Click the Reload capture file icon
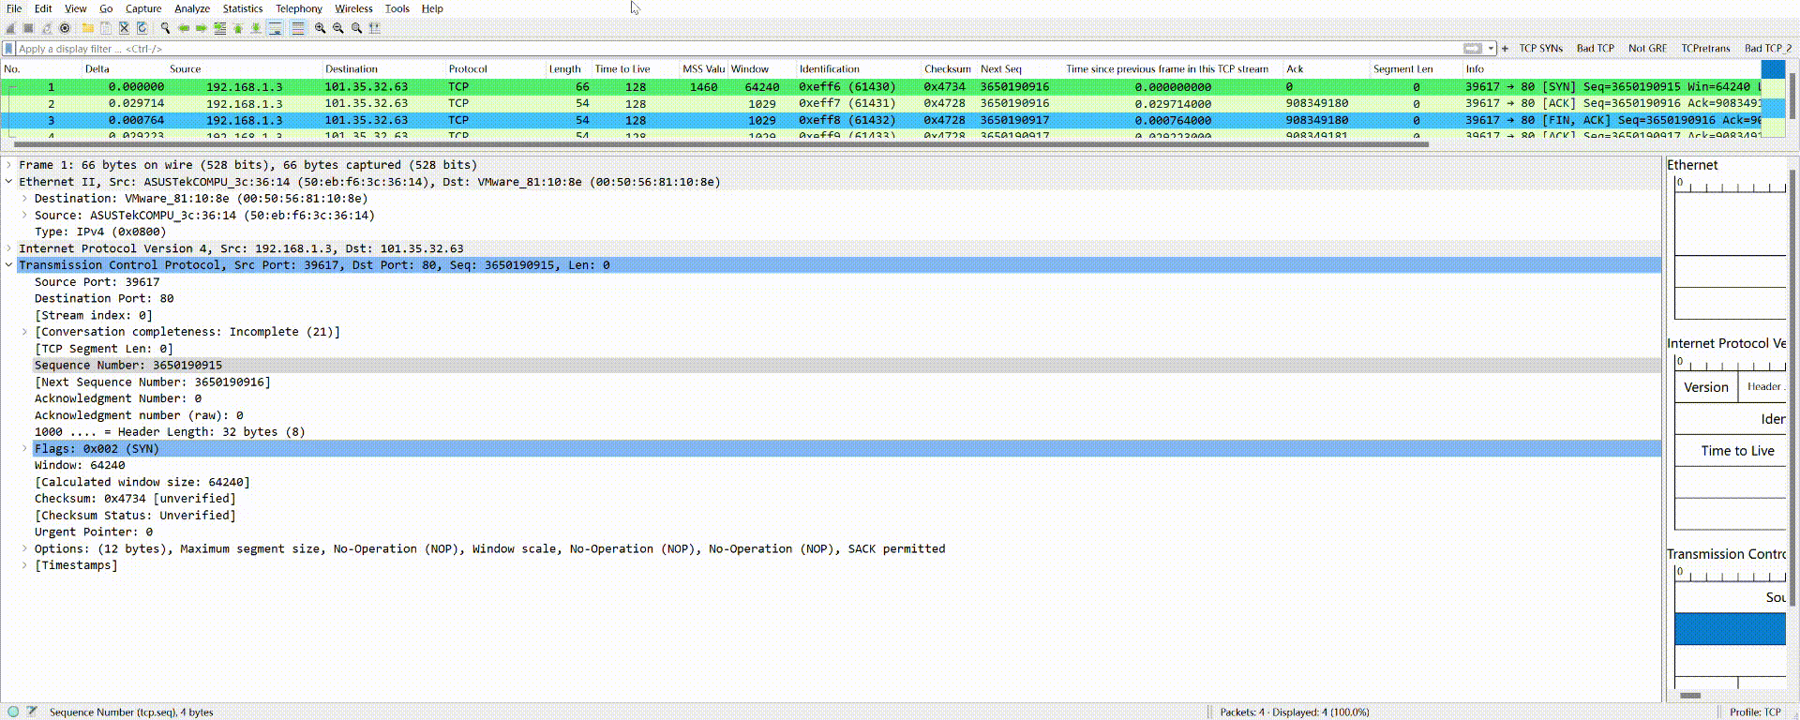This screenshot has height=720, width=1800. [142, 28]
